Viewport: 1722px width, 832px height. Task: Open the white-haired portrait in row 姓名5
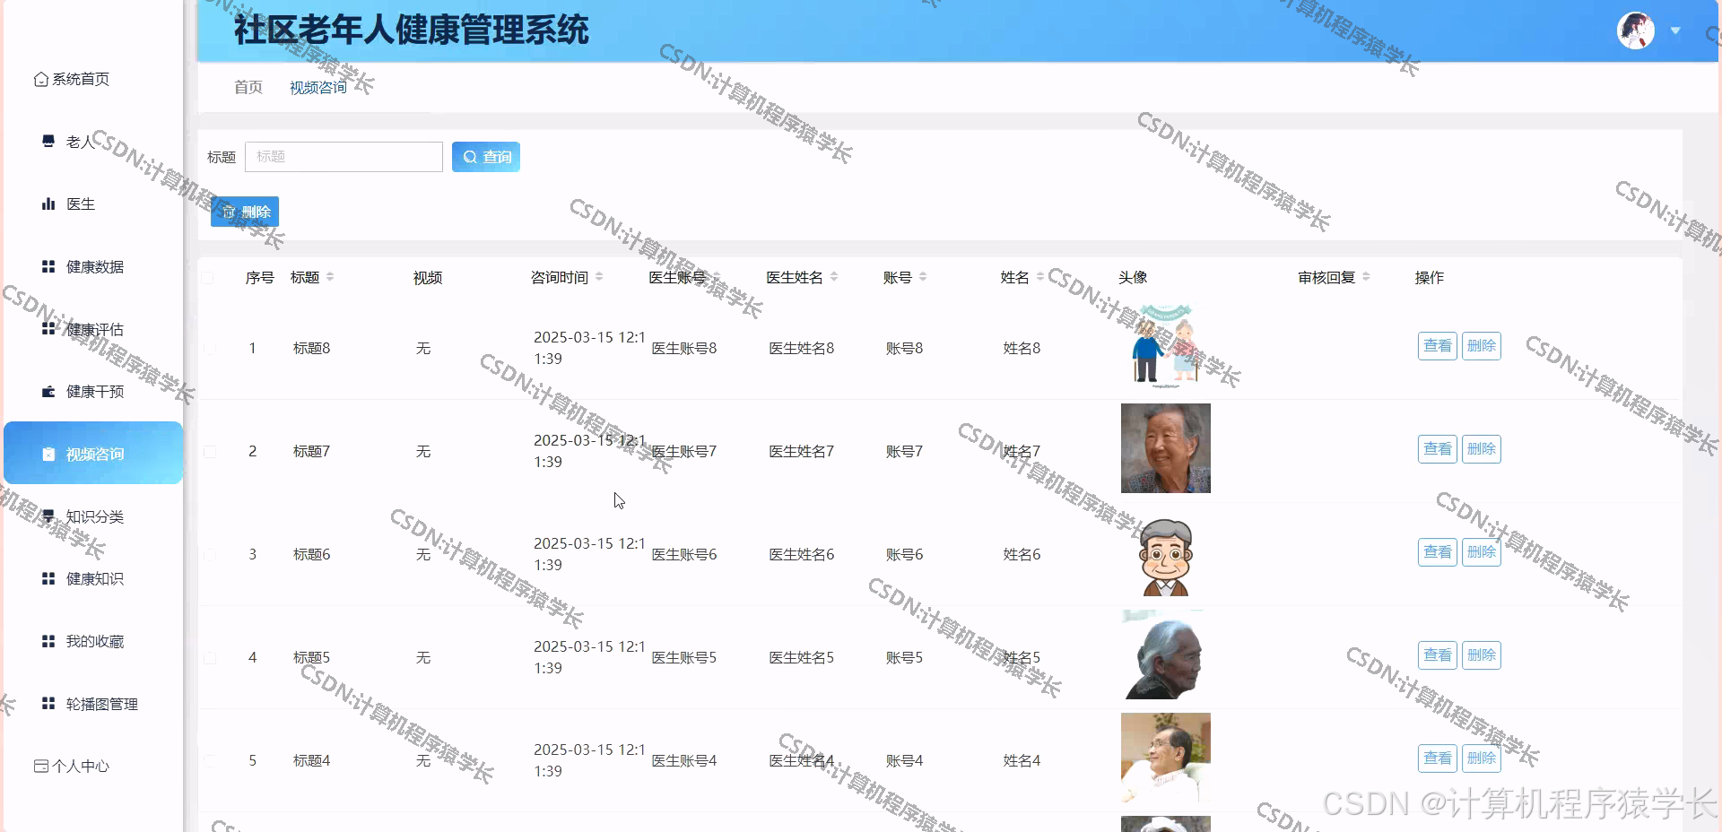pos(1166,654)
